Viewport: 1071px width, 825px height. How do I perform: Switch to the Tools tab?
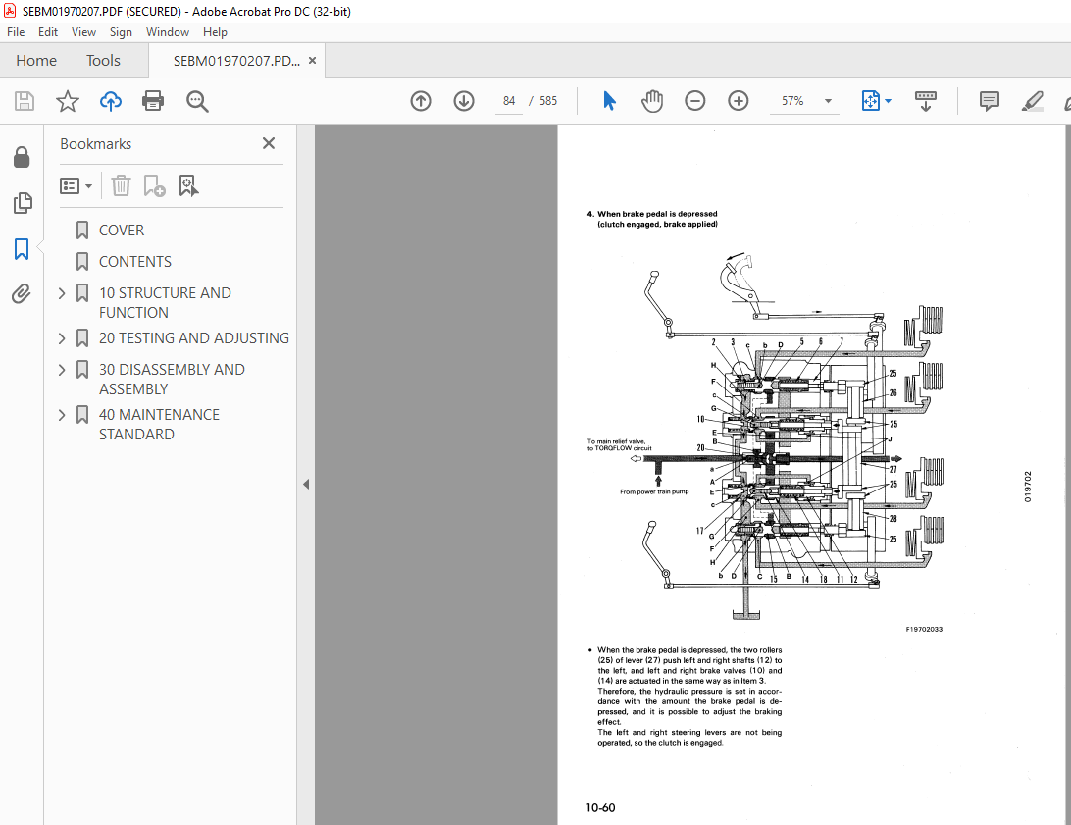point(103,61)
